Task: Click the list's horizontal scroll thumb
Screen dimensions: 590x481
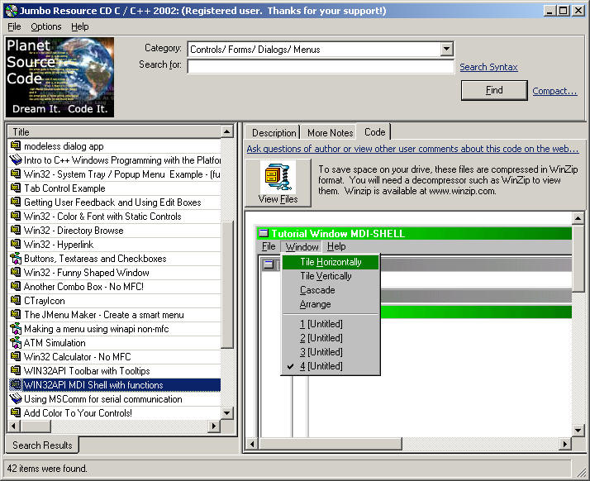Action: 36,426
